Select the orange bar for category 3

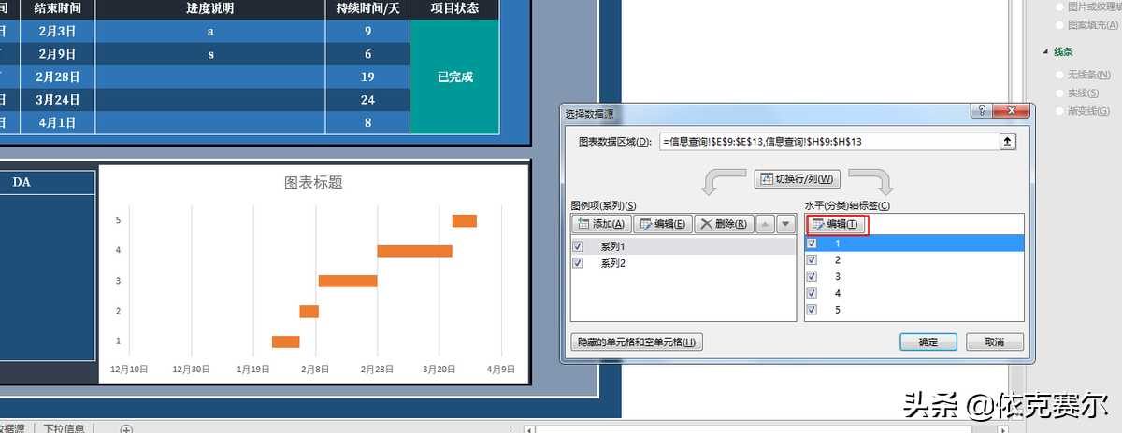pyautogui.click(x=348, y=281)
